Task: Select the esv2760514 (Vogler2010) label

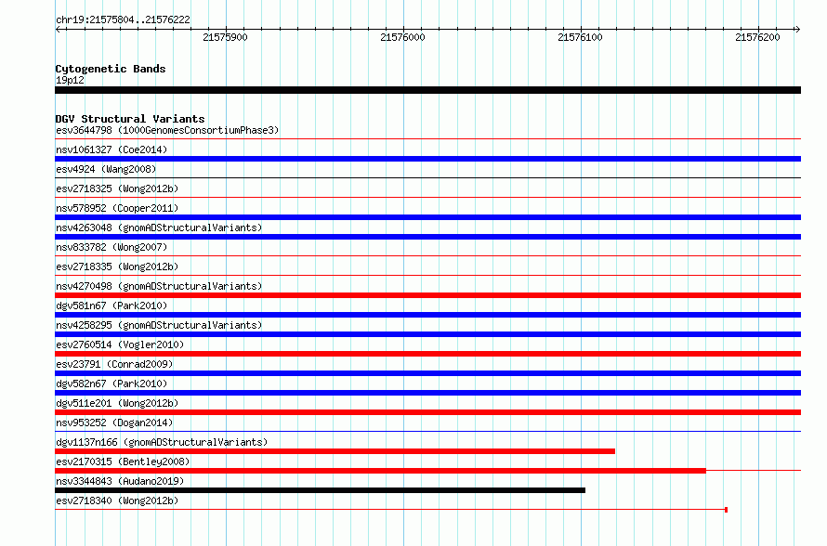Action: click(x=120, y=344)
